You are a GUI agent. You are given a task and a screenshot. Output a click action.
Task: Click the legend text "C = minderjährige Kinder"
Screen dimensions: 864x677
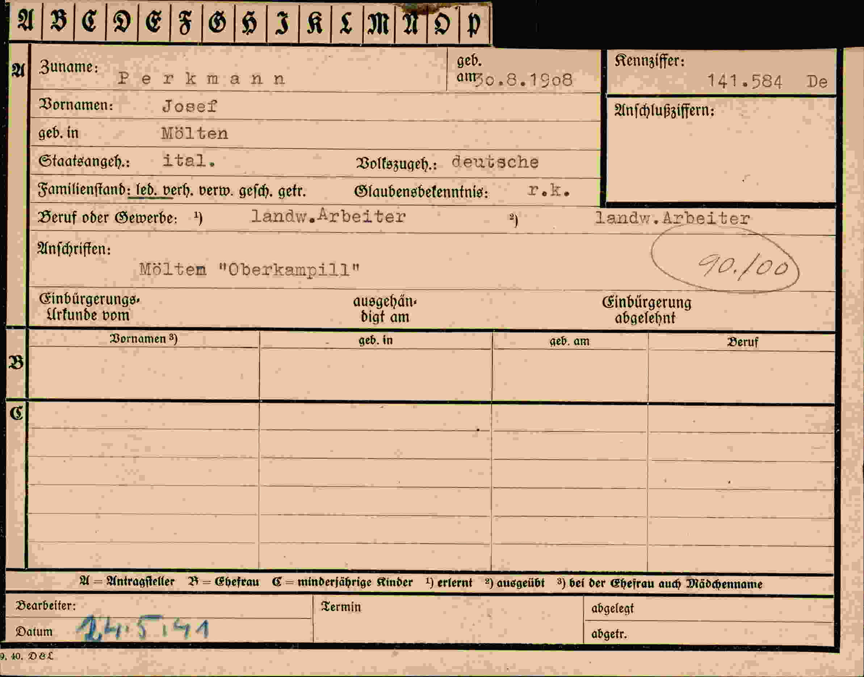click(x=342, y=582)
